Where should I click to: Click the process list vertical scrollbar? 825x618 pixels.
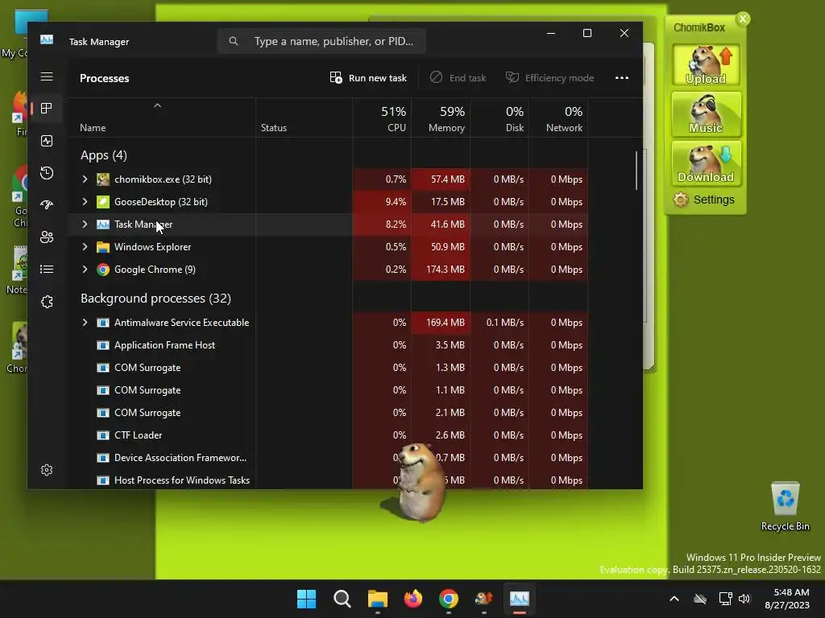point(636,171)
